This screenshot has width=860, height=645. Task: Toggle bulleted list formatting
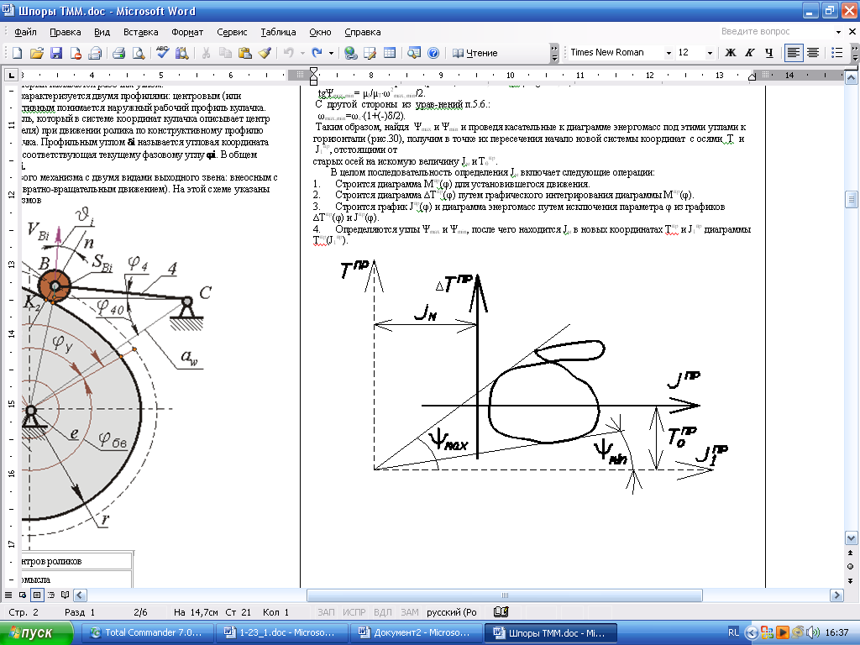click(837, 53)
